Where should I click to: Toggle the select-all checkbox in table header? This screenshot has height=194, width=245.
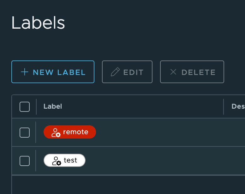(25, 107)
